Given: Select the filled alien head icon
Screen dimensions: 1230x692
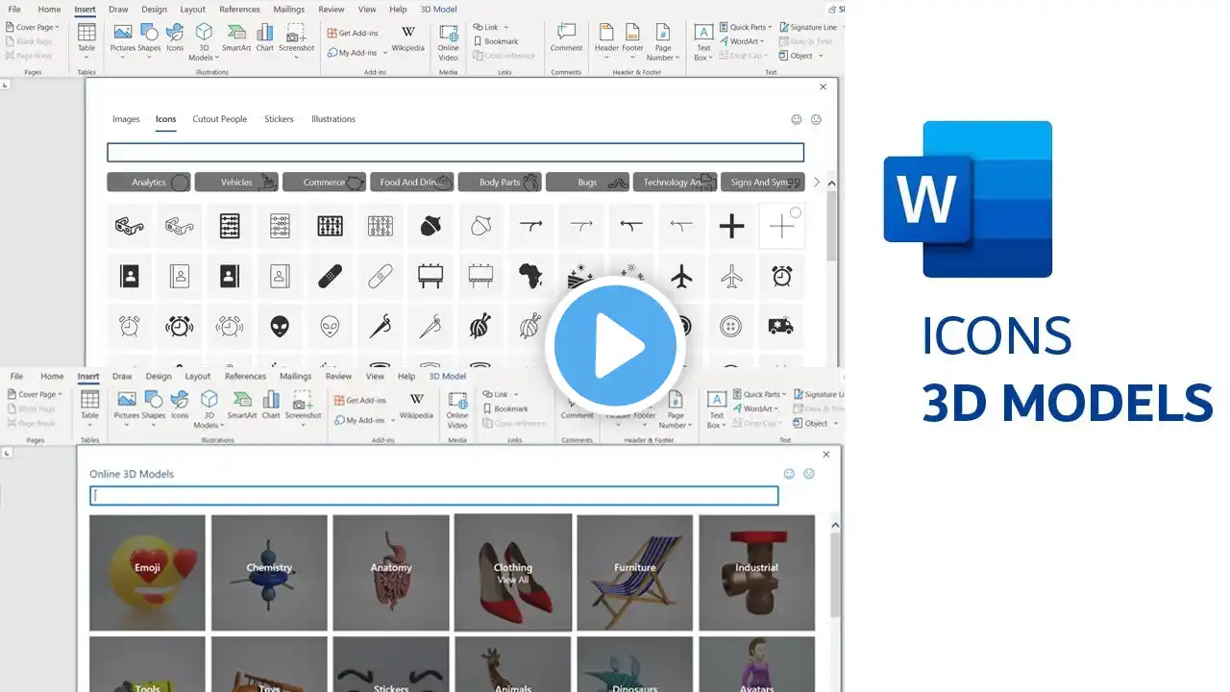Looking at the screenshot, I should (280, 327).
